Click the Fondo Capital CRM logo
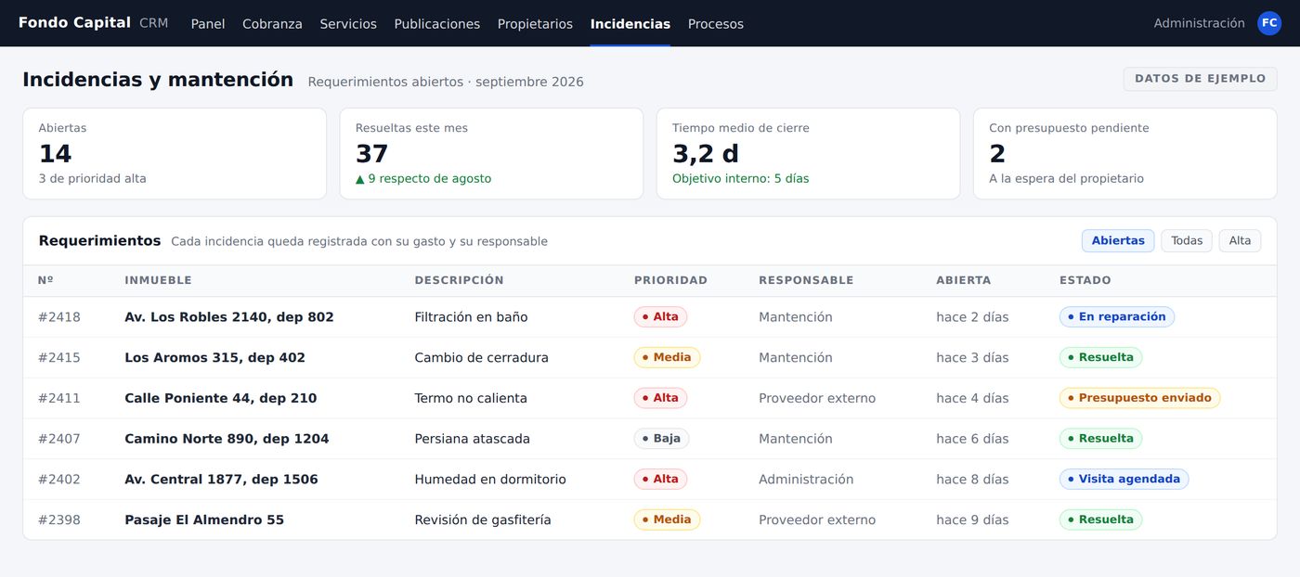Image resolution: width=1300 pixels, height=577 pixels. [94, 23]
